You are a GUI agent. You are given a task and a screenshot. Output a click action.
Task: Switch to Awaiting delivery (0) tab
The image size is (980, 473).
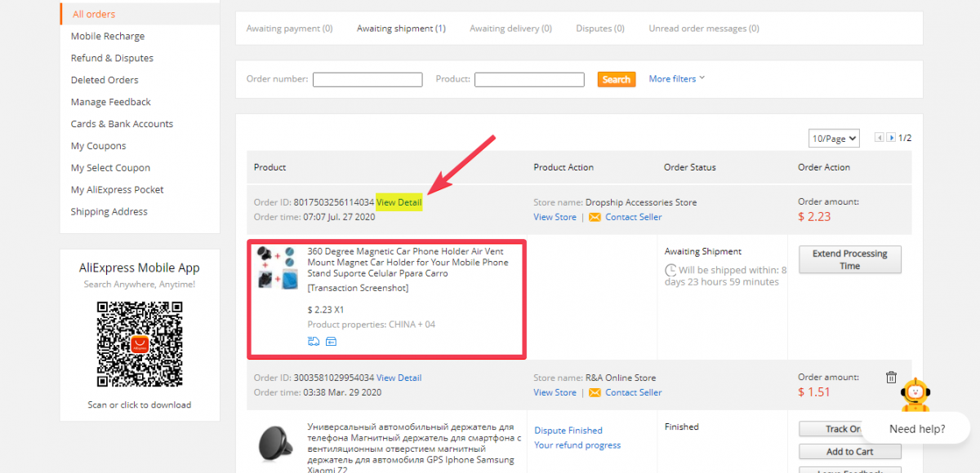(510, 29)
